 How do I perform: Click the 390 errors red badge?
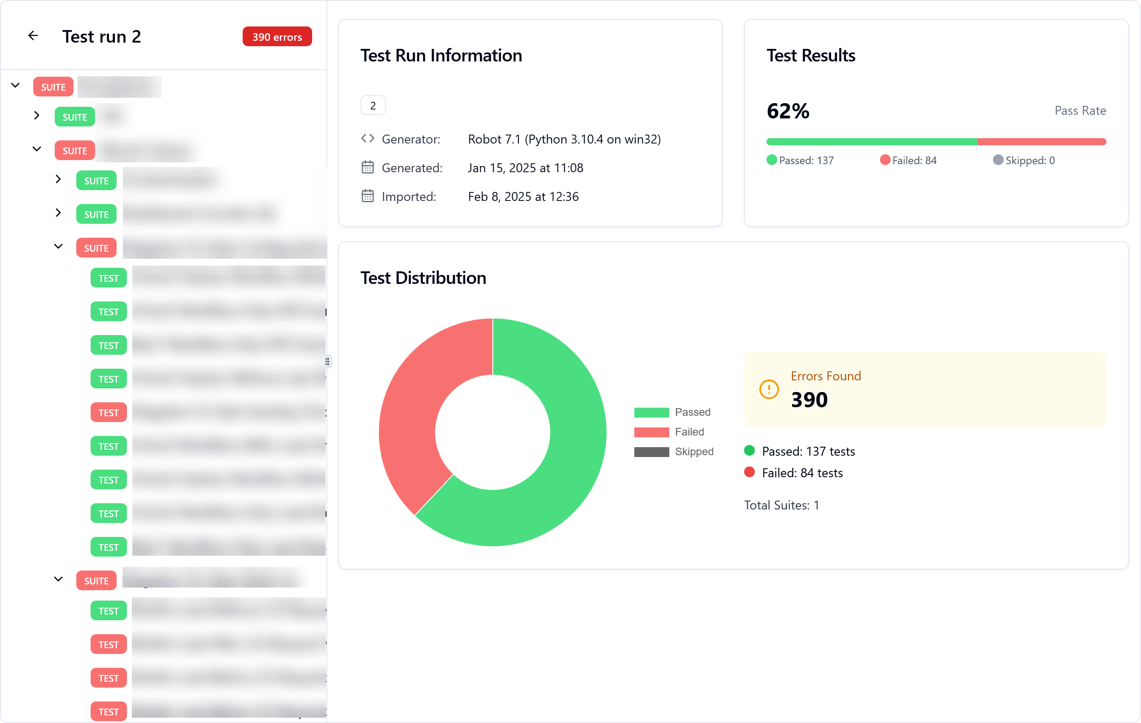coord(277,37)
